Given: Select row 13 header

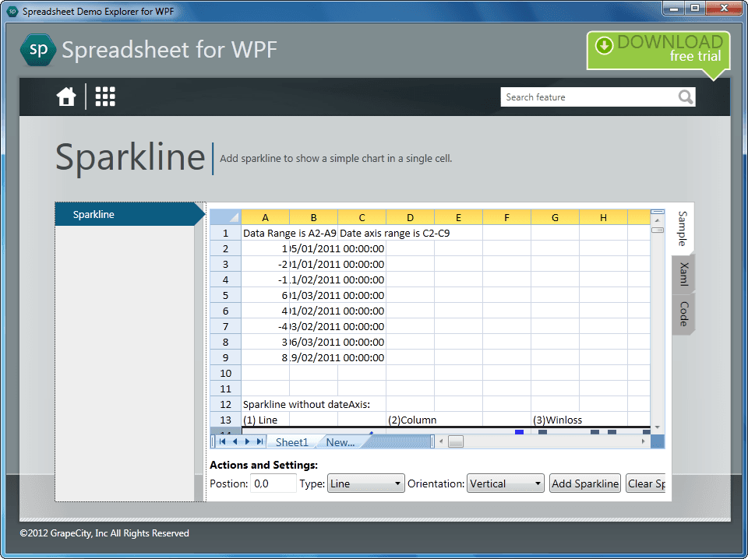Looking at the screenshot, I should (226, 420).
